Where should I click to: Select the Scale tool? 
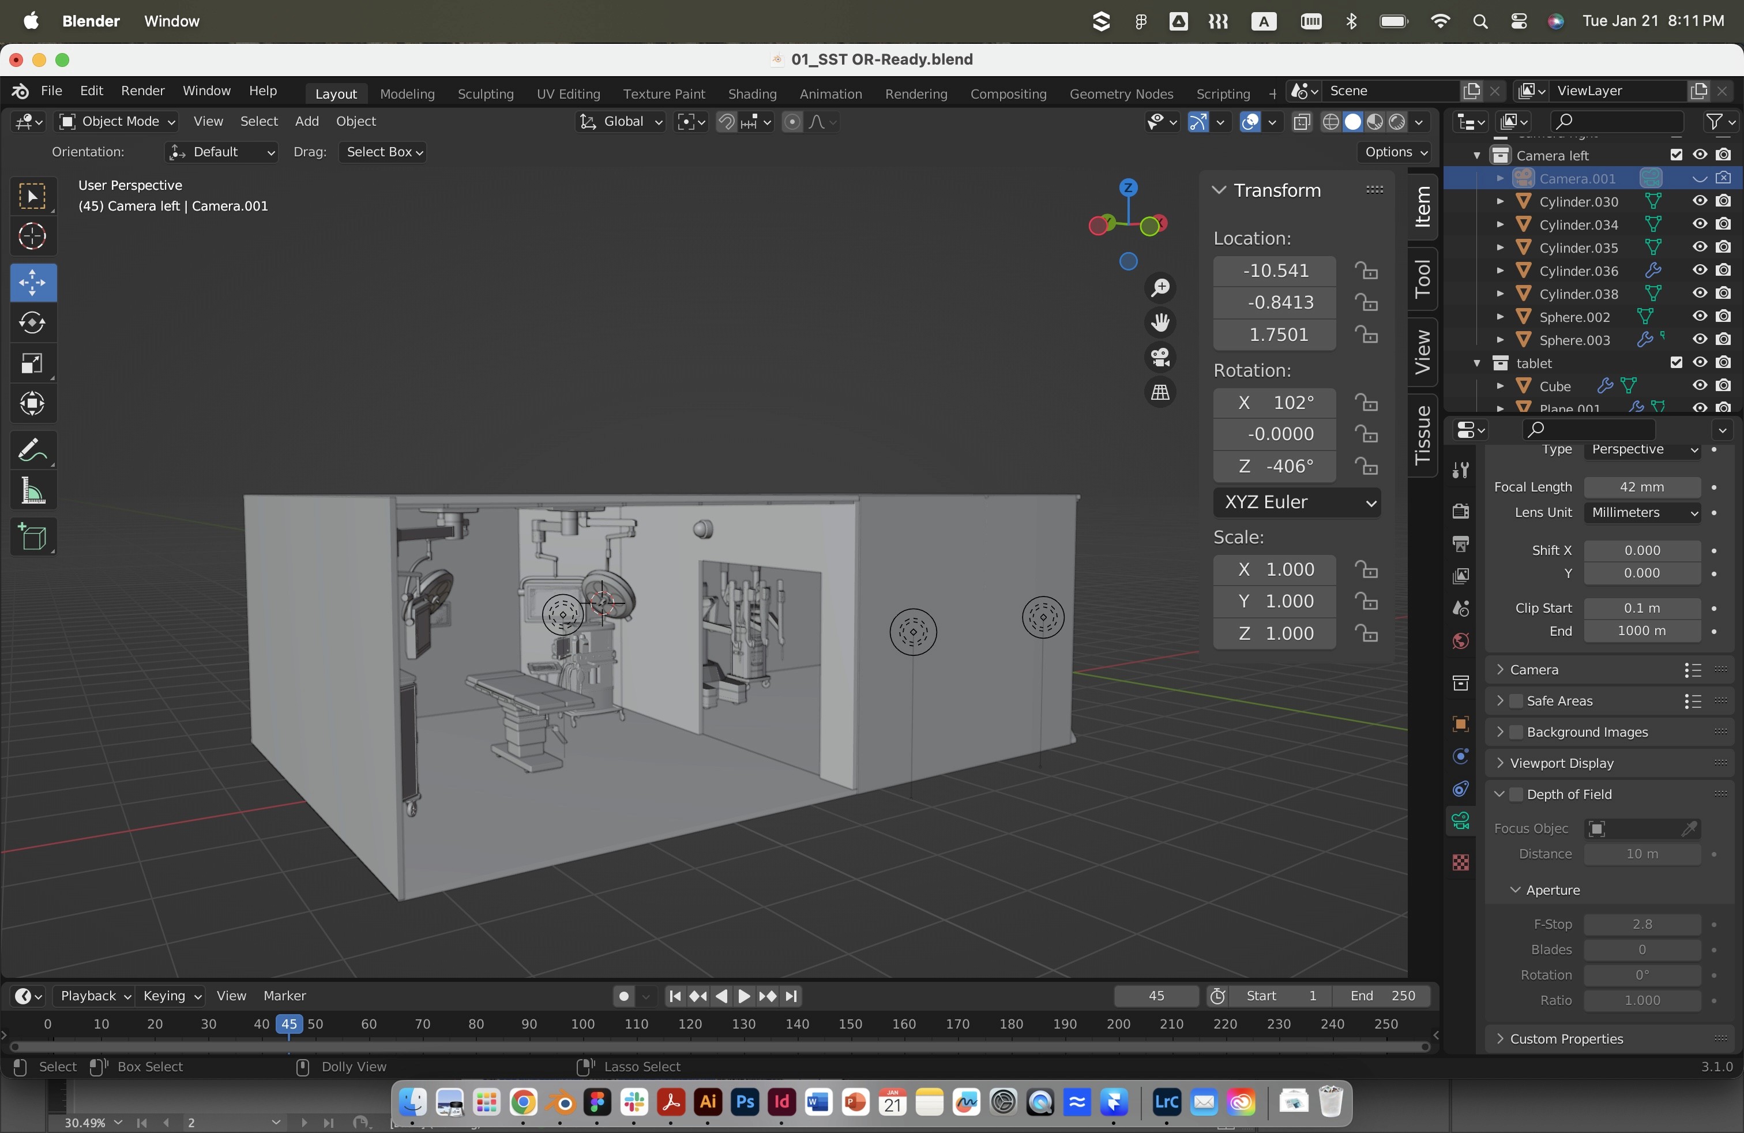[x=32, y=363]
